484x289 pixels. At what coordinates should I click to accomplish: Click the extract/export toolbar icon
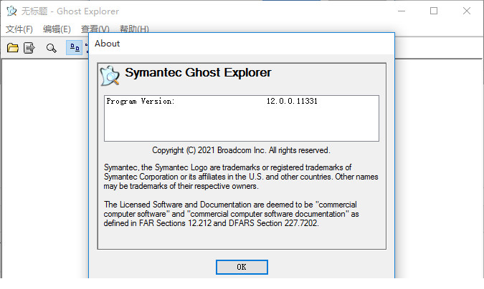point(29,48)
